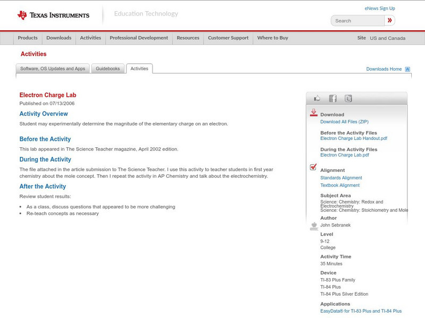Click the Downloads Home house icon
Image resolution: width=425 pixels, height=318 pixels.
point(407,69)
